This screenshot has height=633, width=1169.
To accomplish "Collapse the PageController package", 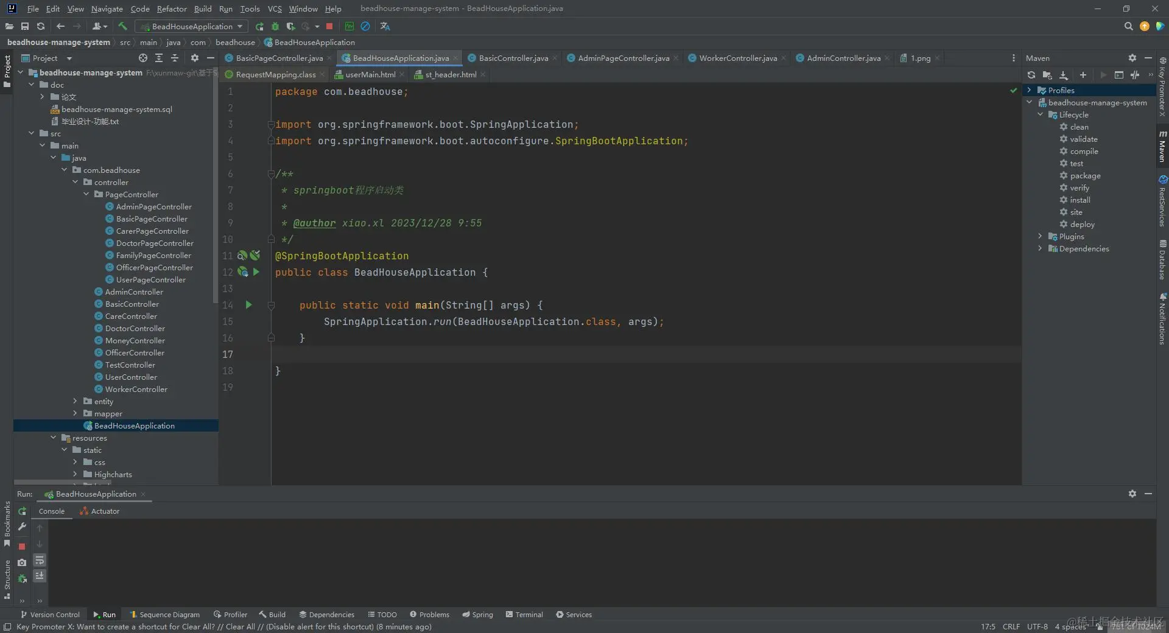I will click(86, 194).
